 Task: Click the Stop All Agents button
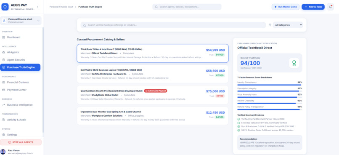(21, 142)
